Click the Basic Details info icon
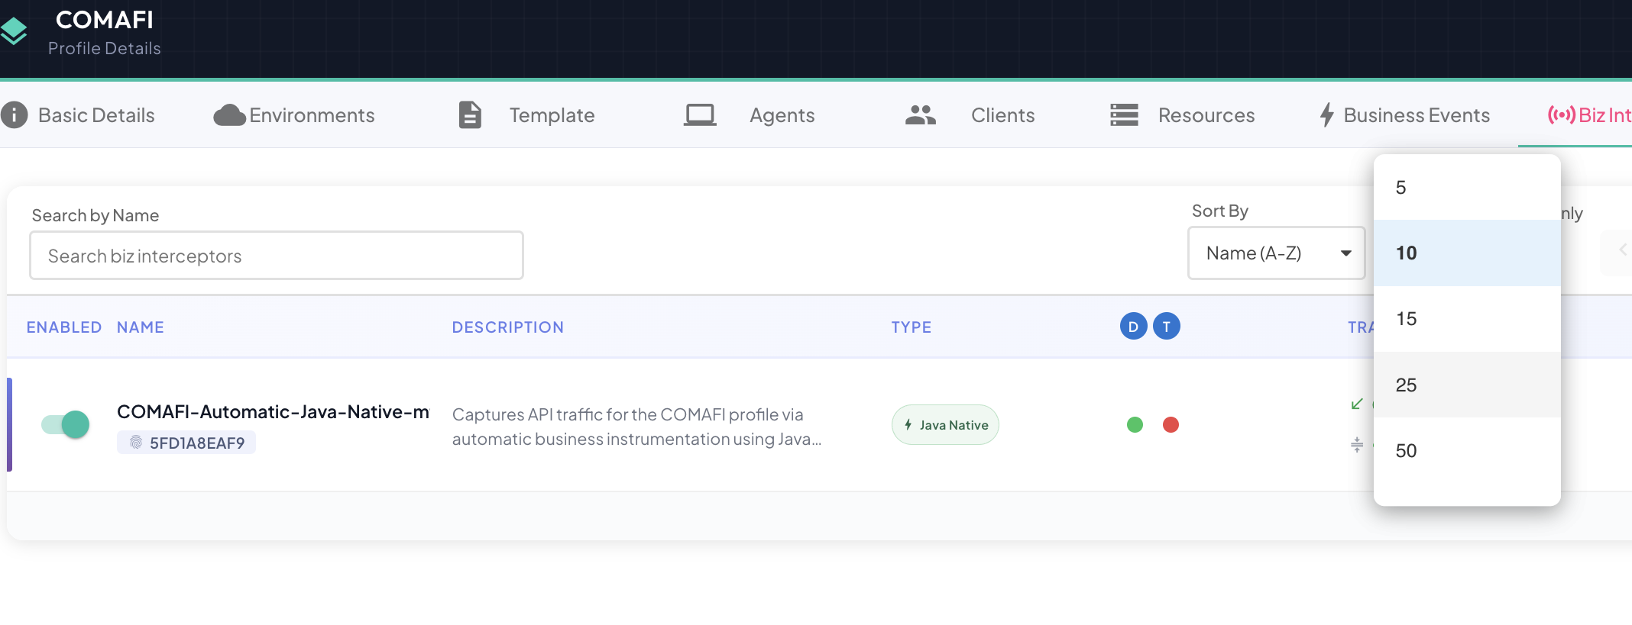 [14, 115]
